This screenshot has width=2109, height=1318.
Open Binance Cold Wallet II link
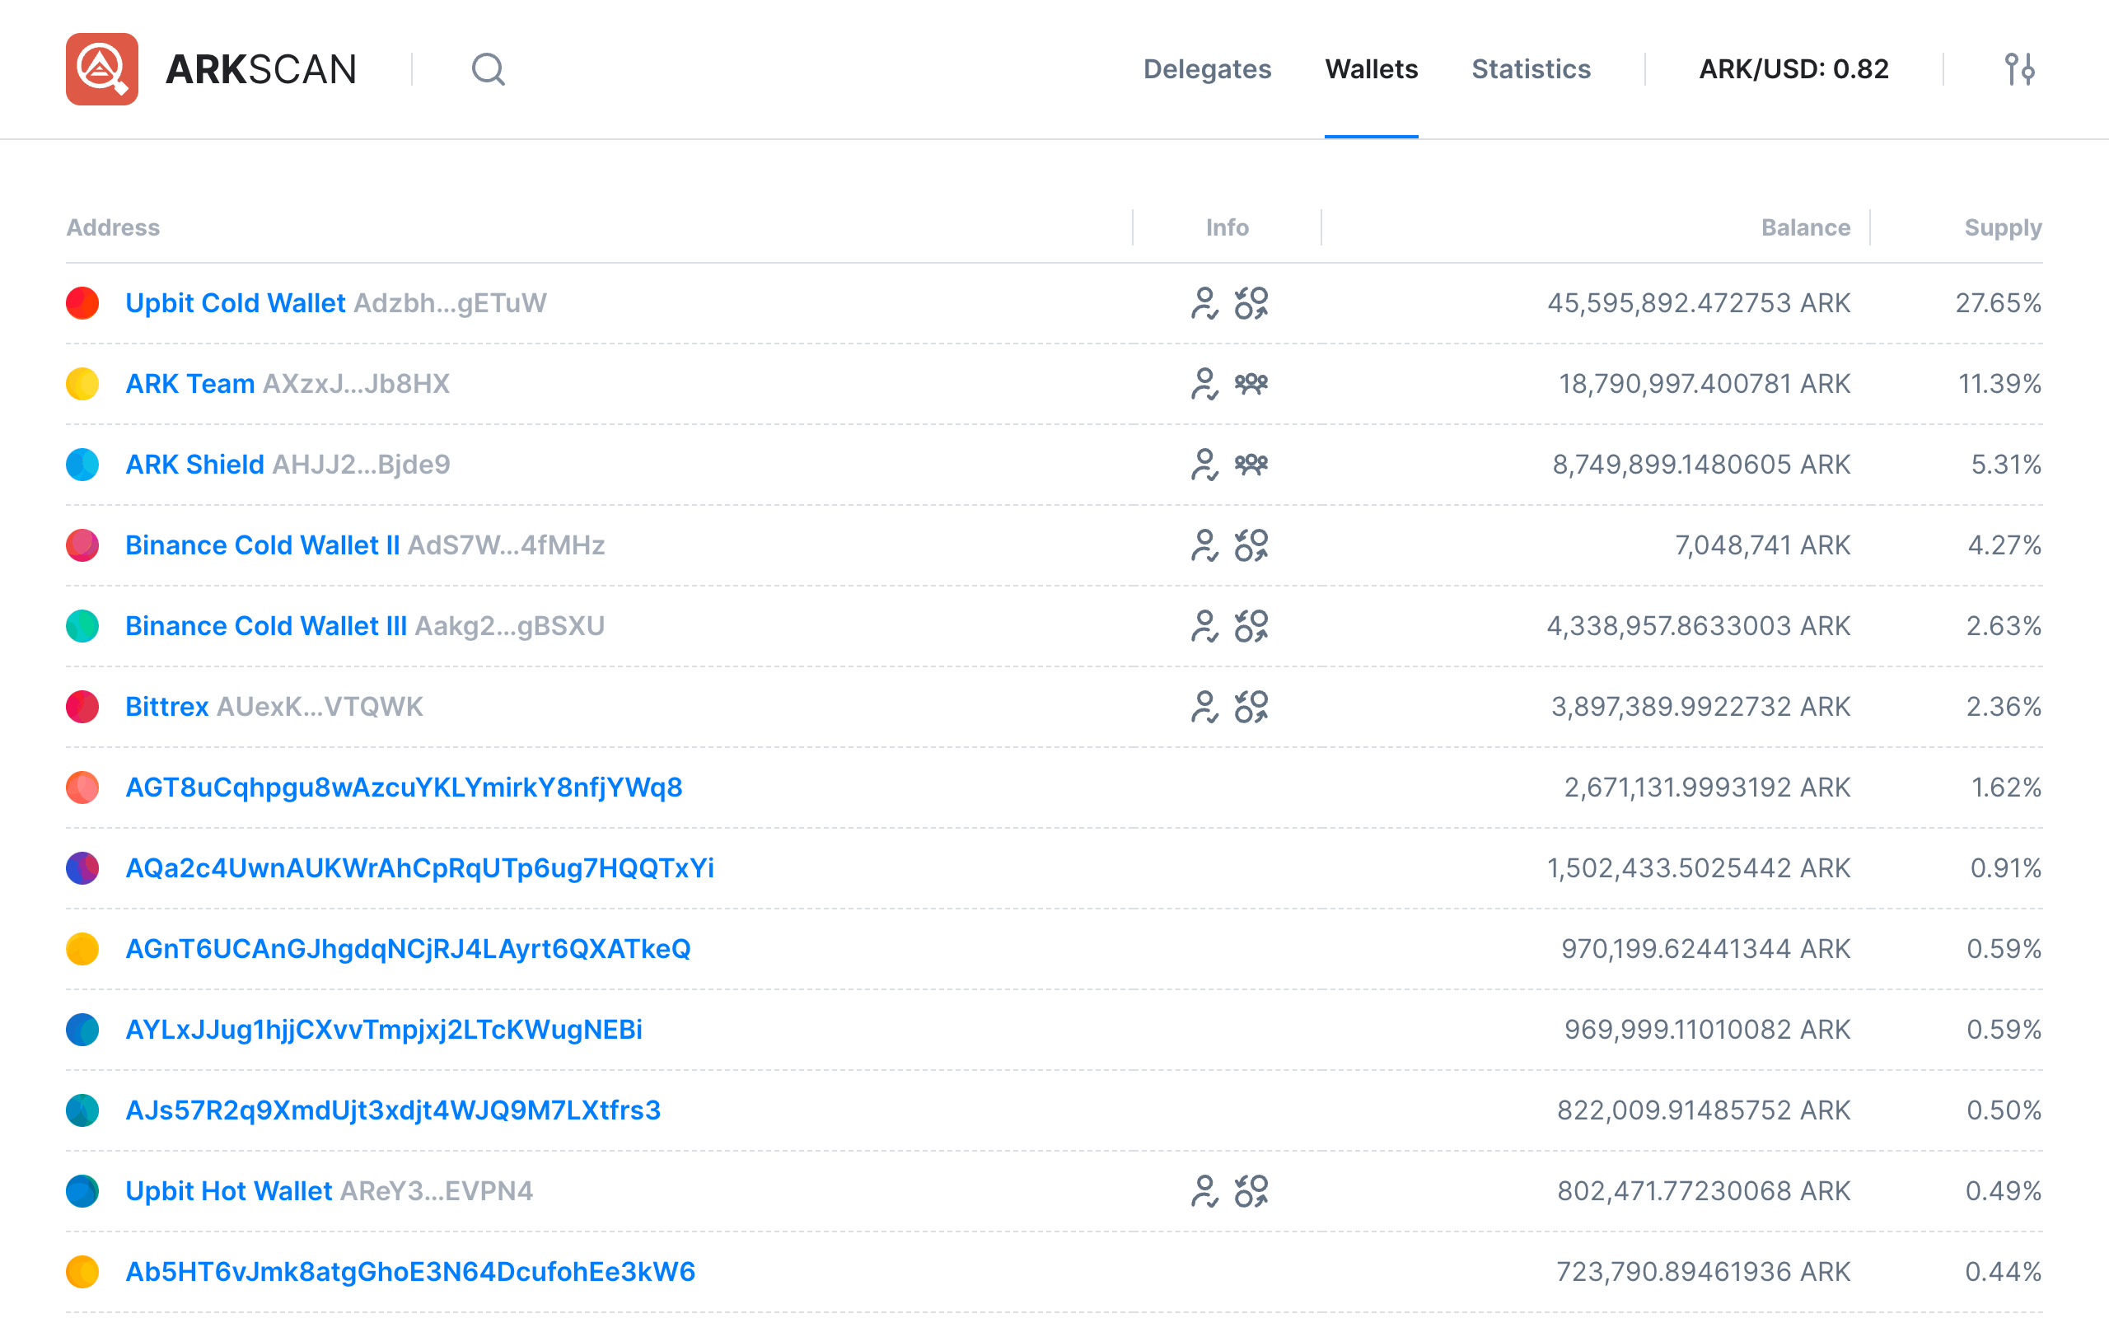pos(262,545)
